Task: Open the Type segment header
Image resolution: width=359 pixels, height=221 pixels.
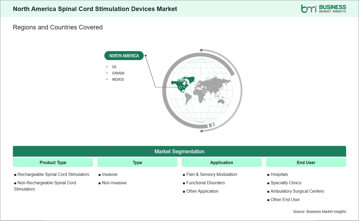Action: coord(137,162)
